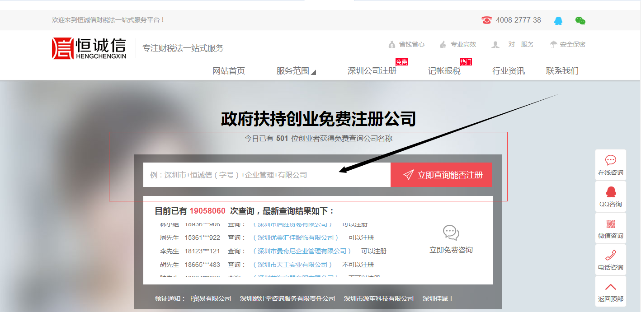
Task: Open the 深圳公司注册 menu with 免费 badge
Action: (372, 71)
